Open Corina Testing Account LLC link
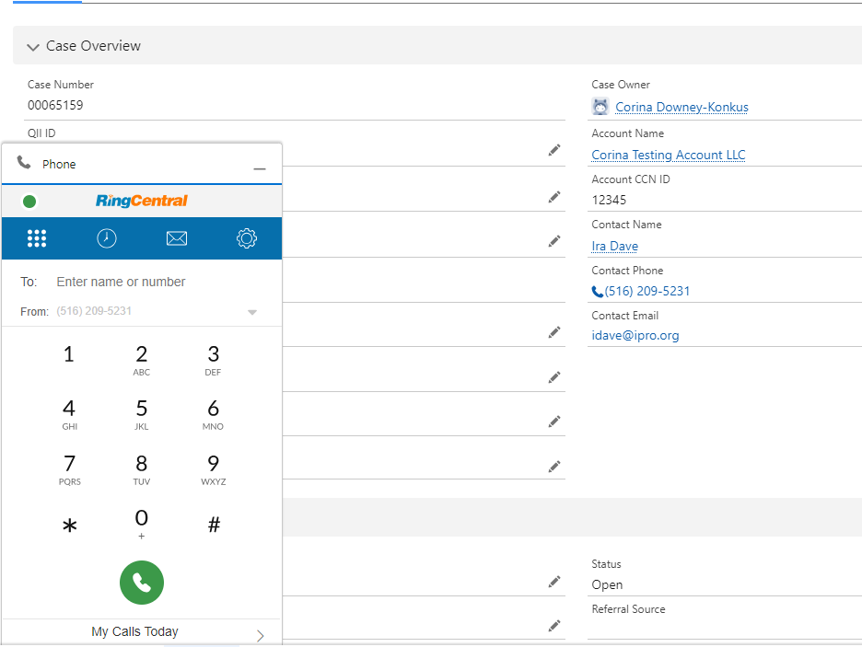Screen dimensions: 862x647 point(669,155)
